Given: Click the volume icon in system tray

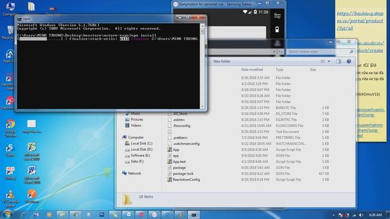Looking at the screenshot, I should coord(360,215).
